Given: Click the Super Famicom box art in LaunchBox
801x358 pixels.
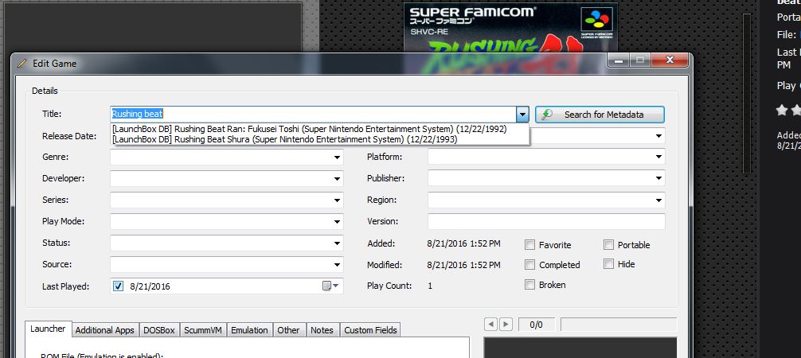Looking at the screenshot, I should pos(511,28).
